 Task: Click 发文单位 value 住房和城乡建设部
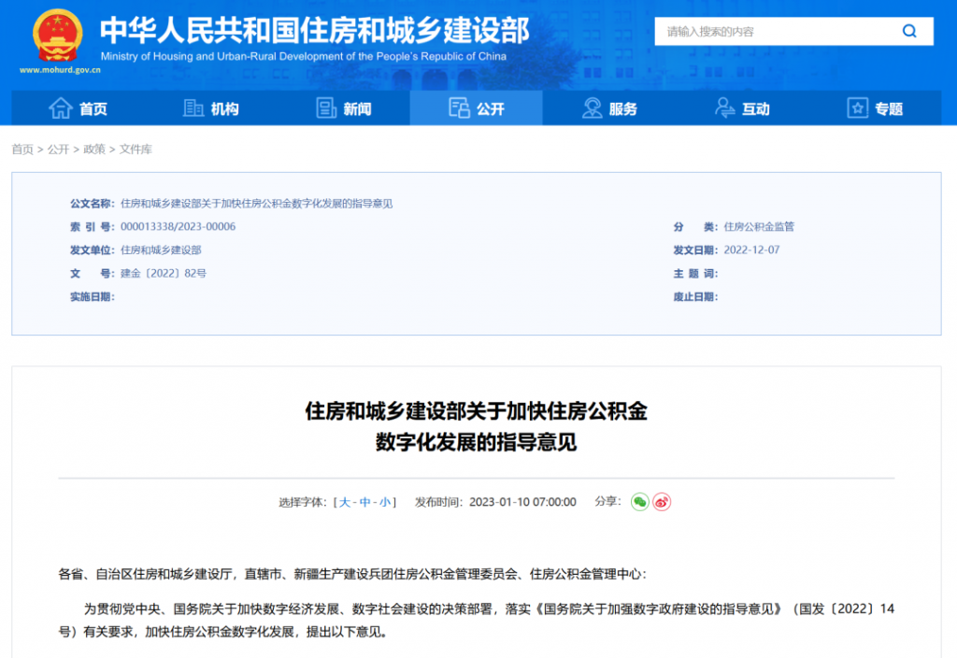(x=161, y=250)
